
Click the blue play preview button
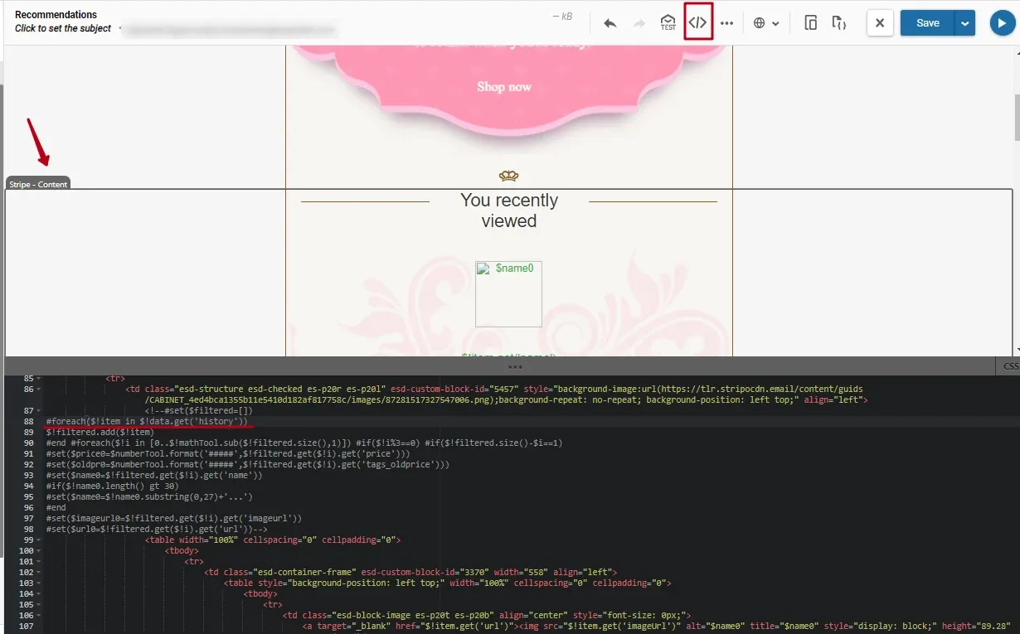click(1003, 23)
